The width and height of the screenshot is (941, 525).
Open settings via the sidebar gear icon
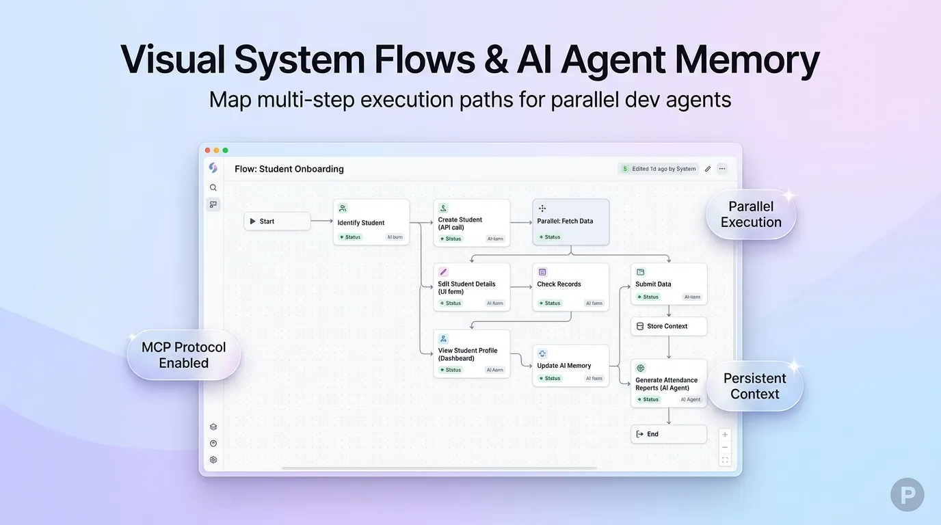[213, 460]
